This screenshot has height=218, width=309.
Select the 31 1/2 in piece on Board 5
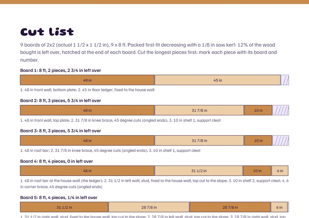64,207
